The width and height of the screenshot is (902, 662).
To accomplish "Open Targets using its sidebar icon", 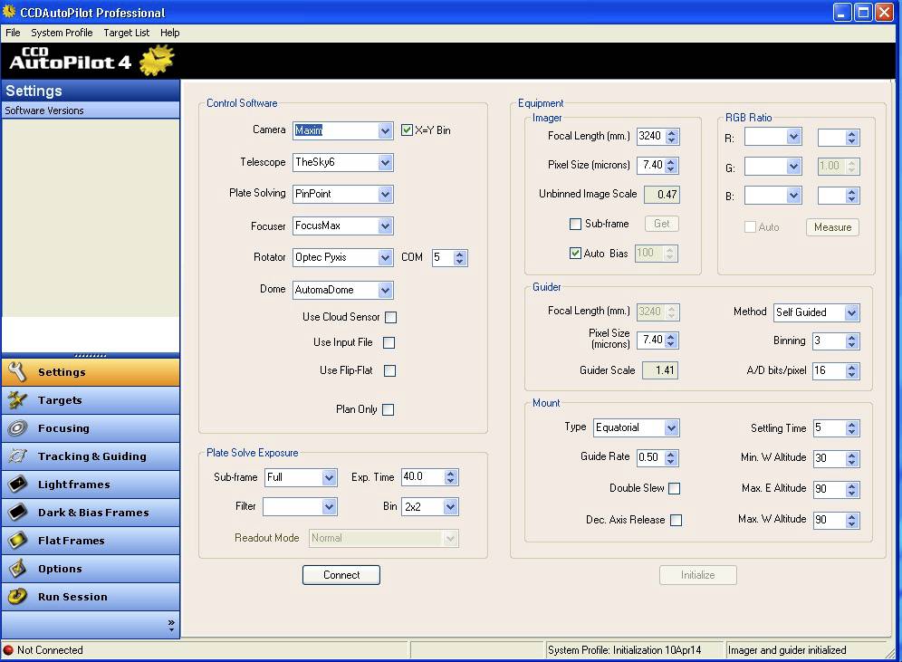I will [19, 400].
